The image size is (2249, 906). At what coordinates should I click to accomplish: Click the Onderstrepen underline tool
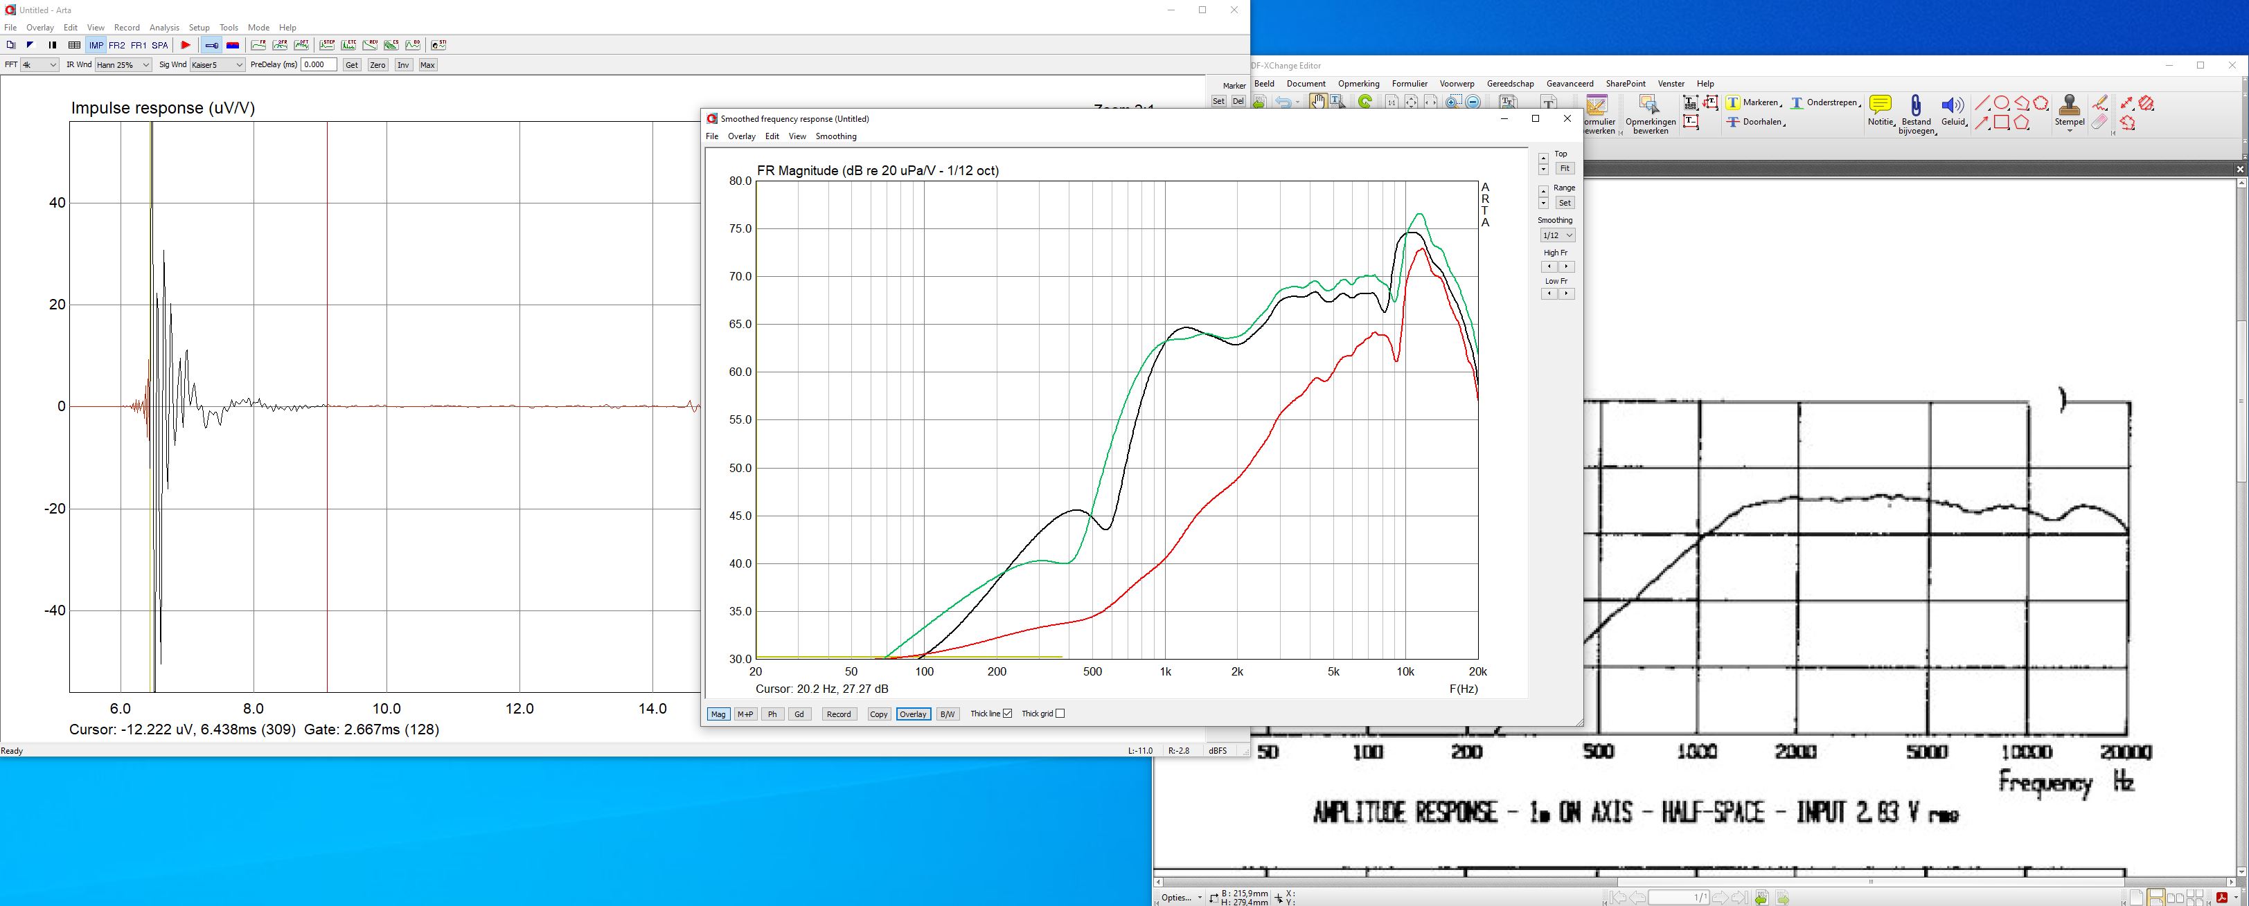tap(1826, 103)
